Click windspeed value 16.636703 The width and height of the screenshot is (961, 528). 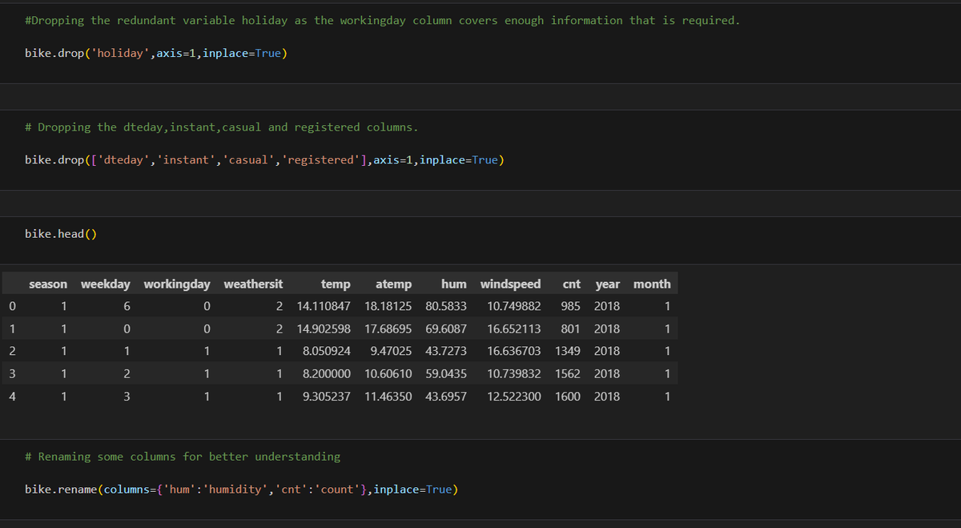tap(513, 351)
